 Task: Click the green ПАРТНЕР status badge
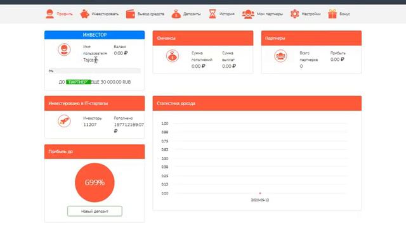79,82
